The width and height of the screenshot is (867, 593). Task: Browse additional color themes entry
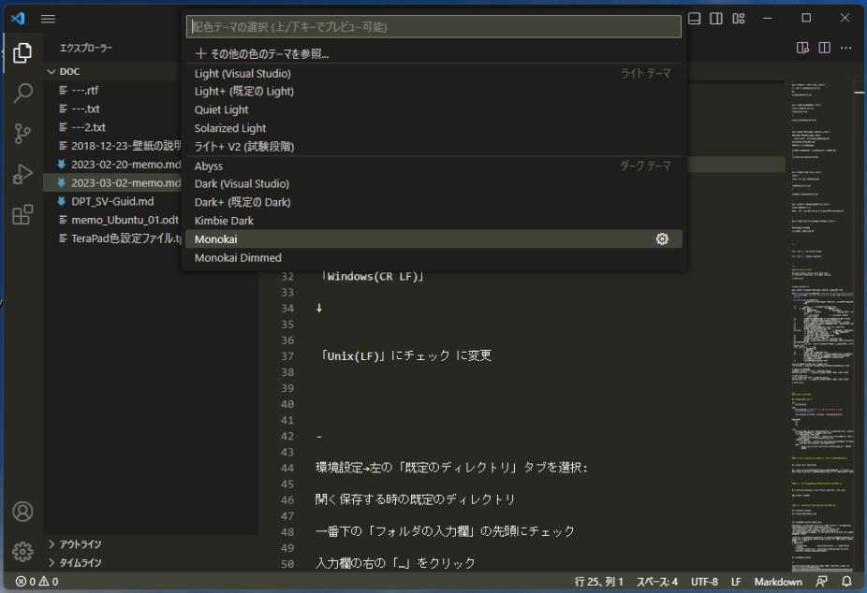433,53
